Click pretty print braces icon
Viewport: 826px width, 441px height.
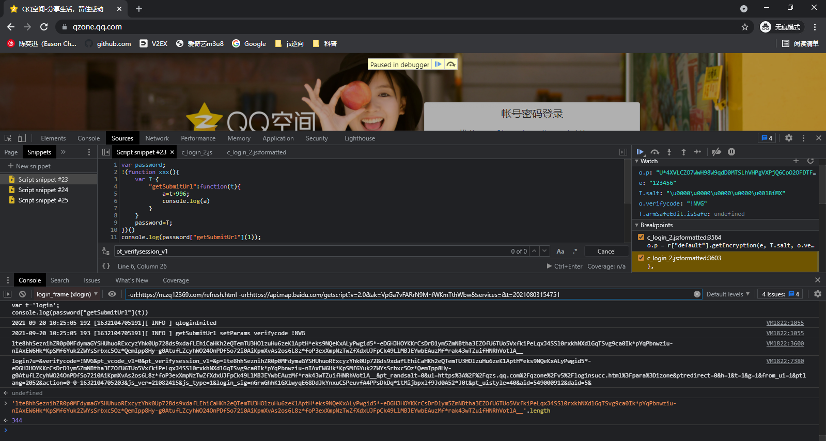click(106, 266)
